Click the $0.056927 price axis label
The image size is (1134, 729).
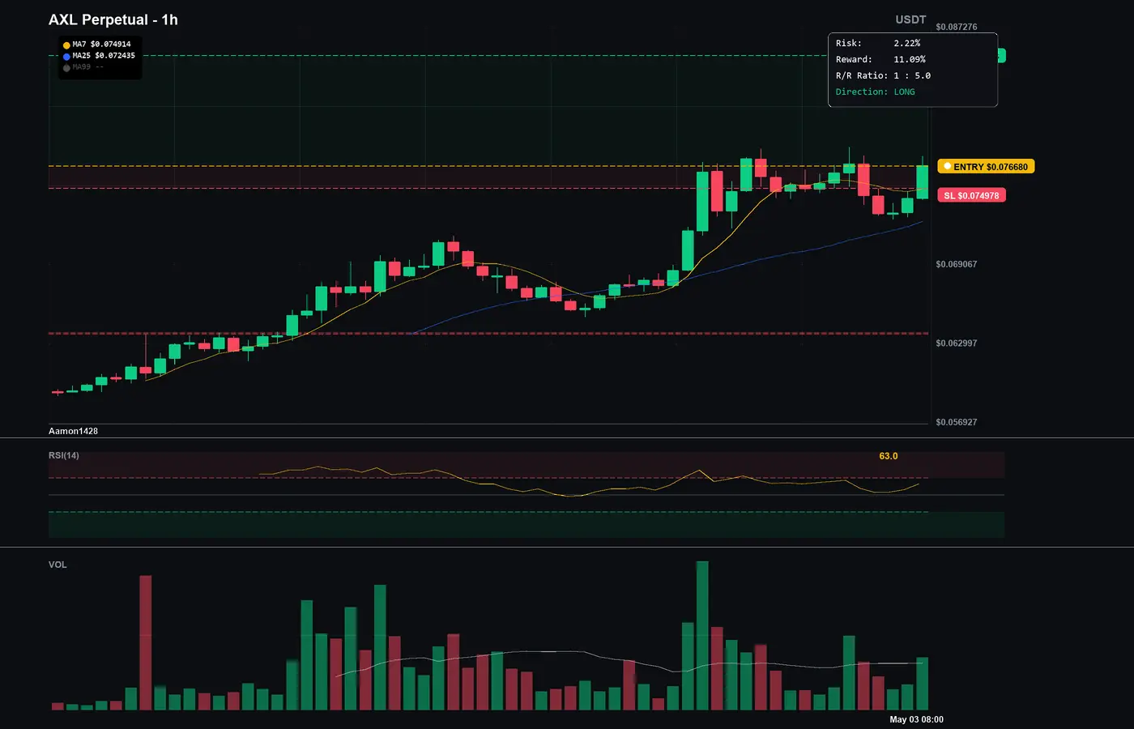pyautogui.click(x=956, y=422)
